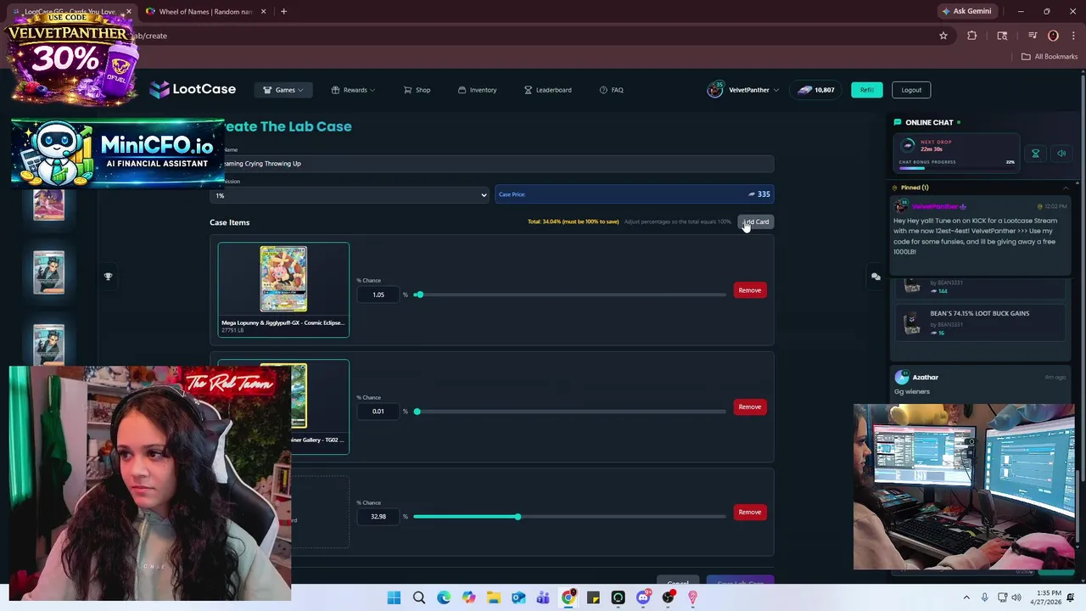Remove the 0.01% chance card item
1086x611 pixels.
click(749, 407)
